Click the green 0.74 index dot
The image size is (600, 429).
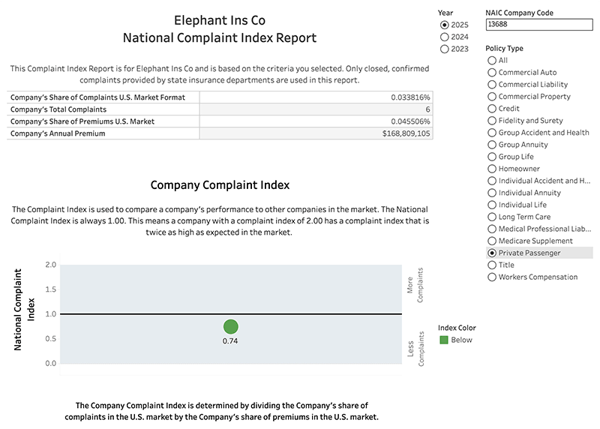(231, 327)
